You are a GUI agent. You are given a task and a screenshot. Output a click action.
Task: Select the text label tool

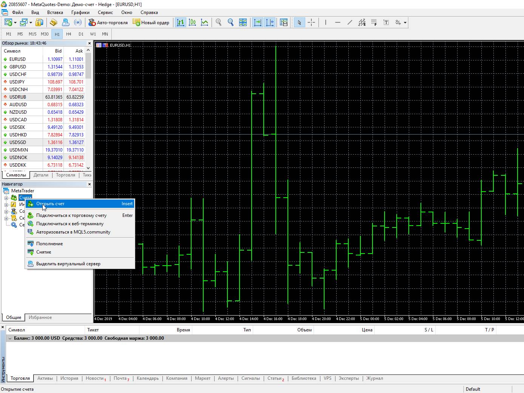pyautogui.click(x=386, y=23)
